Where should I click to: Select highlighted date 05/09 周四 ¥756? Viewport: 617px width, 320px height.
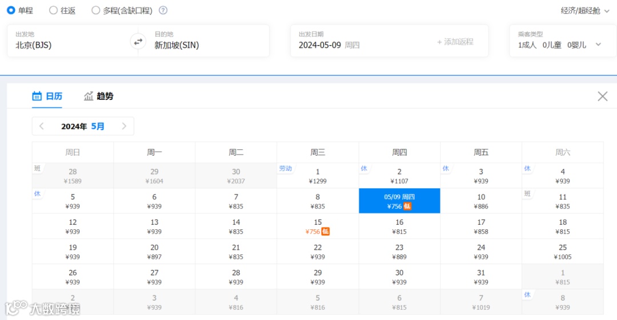coord(399,201)
